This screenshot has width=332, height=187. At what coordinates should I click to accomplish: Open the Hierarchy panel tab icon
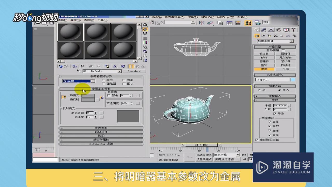tap(271, 30)
